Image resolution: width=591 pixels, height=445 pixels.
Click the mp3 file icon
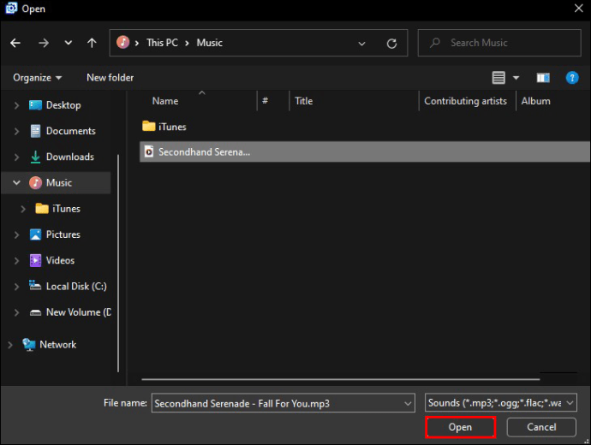click(x=149, y=151)
